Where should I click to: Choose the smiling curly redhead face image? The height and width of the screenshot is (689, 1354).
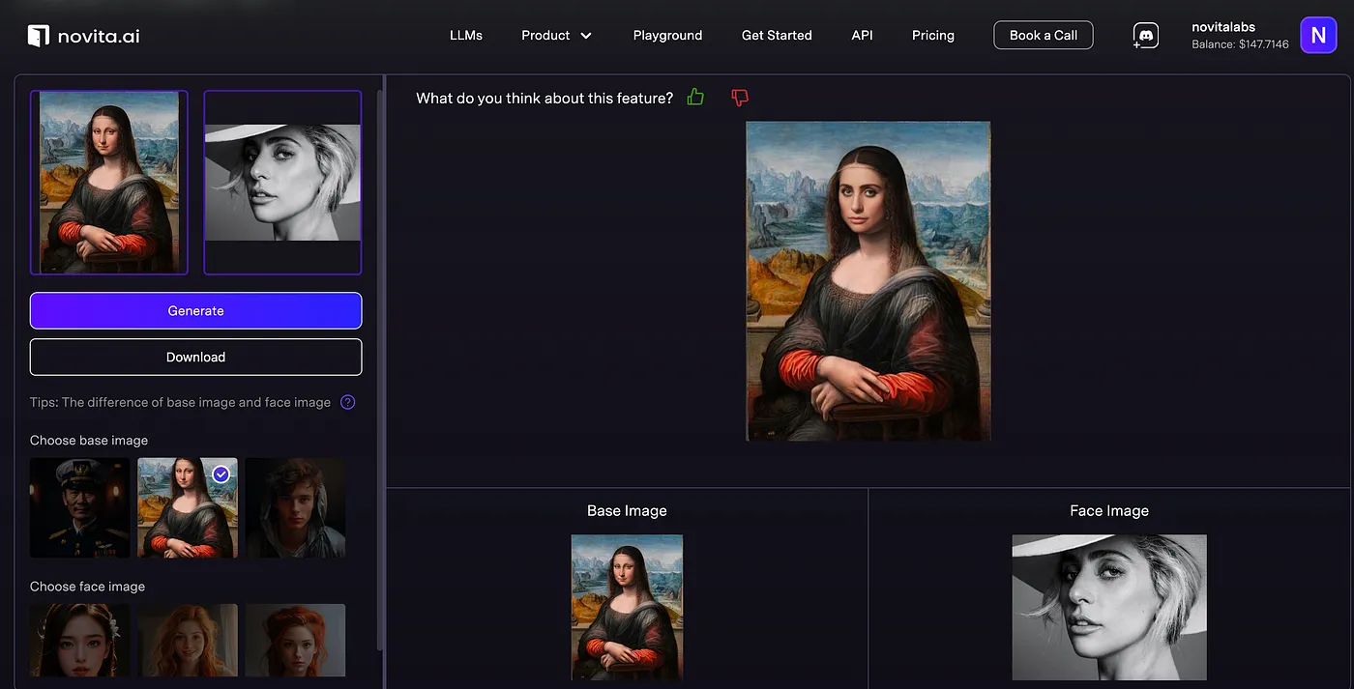[188, 640]
